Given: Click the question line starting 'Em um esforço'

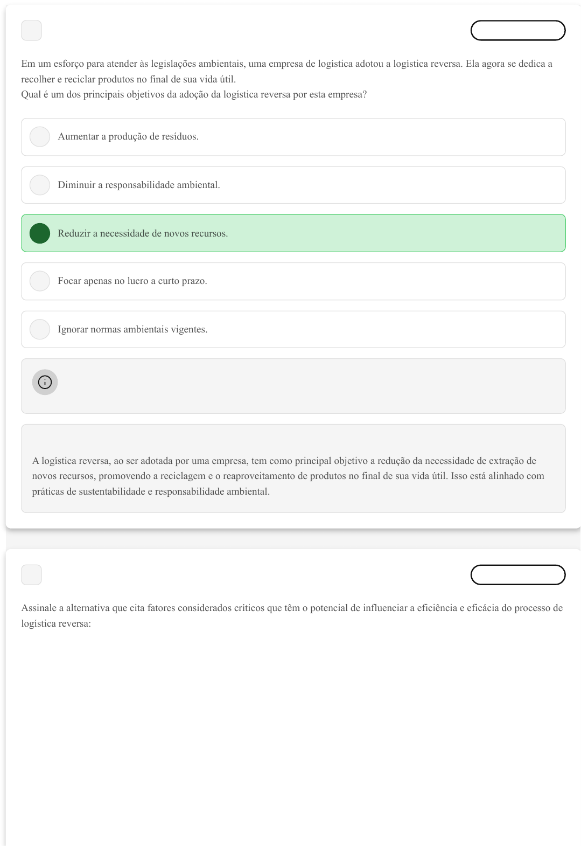Looking at the screenshot, I should coord(286,64).
